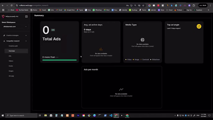Click the +0% badge
The height and width of the screenshot is (120, 213).
(53, 30)
